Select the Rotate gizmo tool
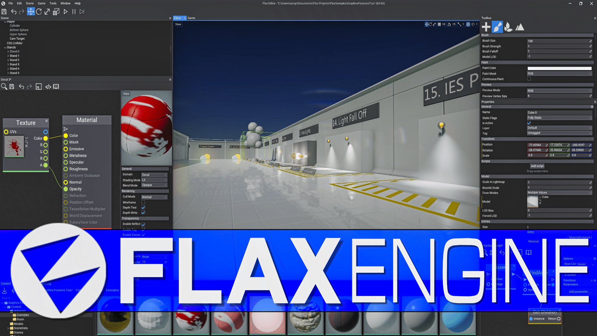 coord(39,12)
